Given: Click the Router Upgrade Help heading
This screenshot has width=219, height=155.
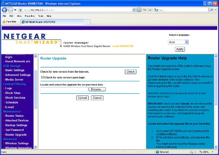Looking at the screenshot, I should click(x=167, y=58).
